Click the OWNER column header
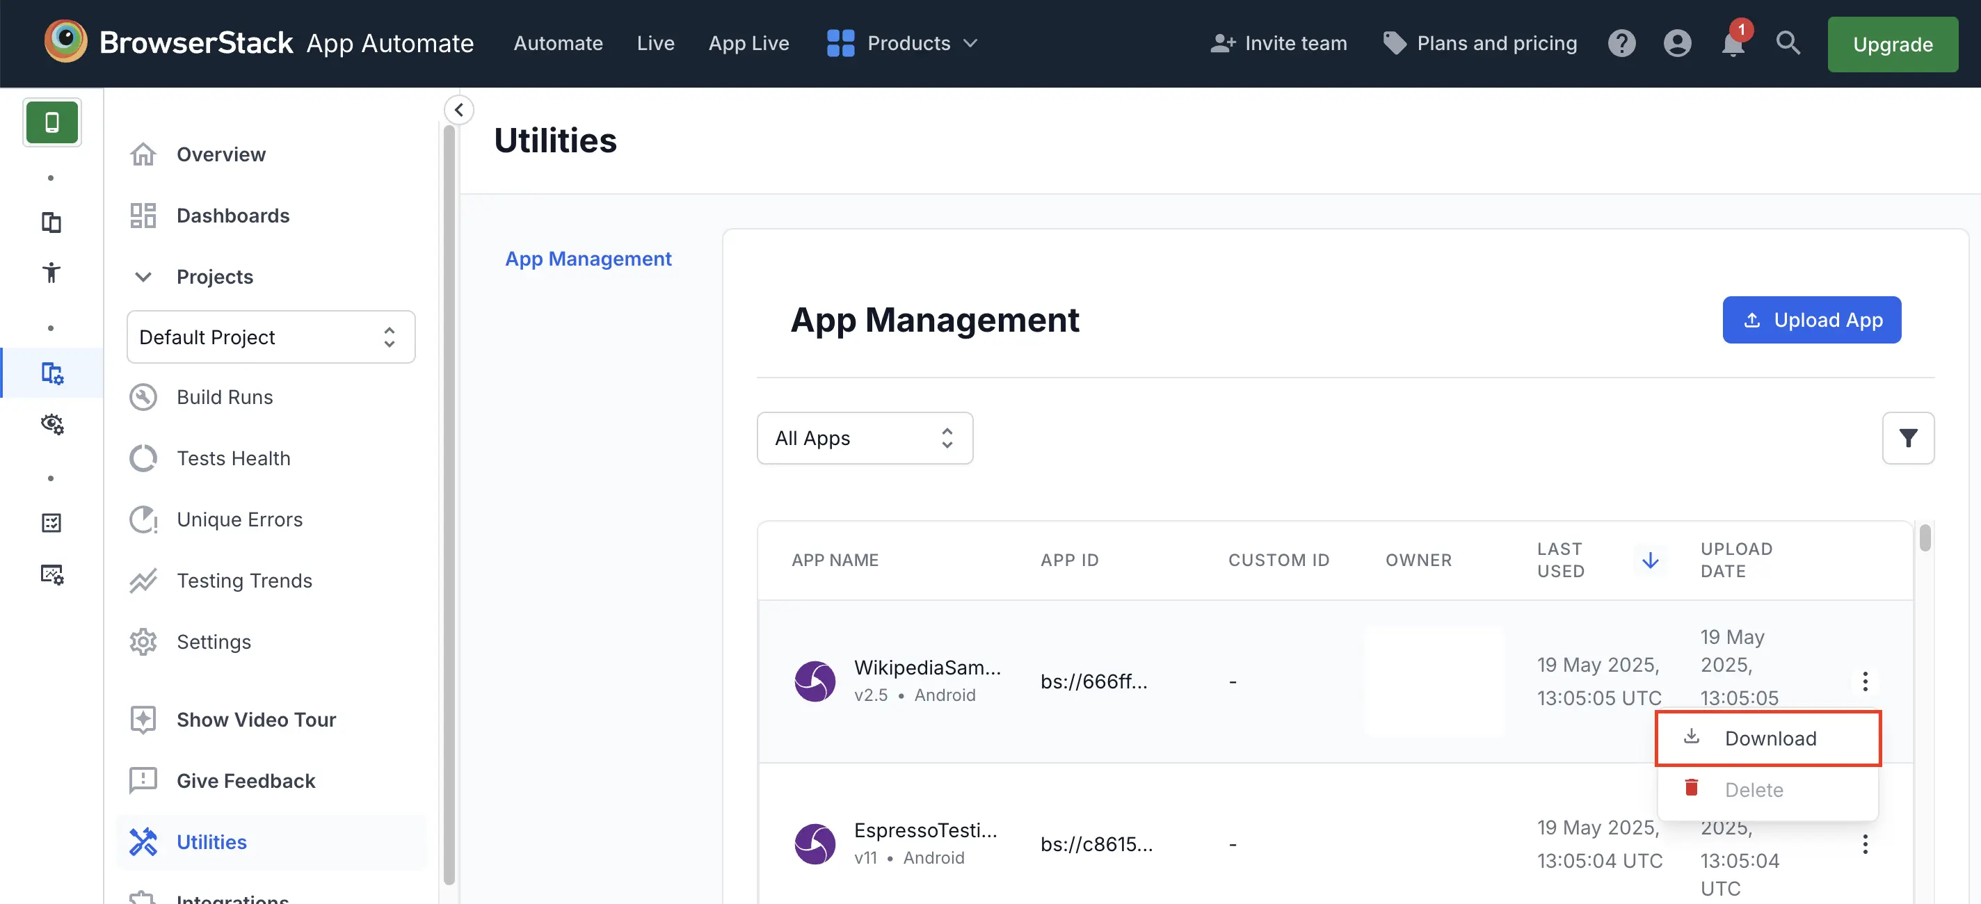This screenshot has width=1981, height=904. pyautogui.click(x=1418, y=560)
